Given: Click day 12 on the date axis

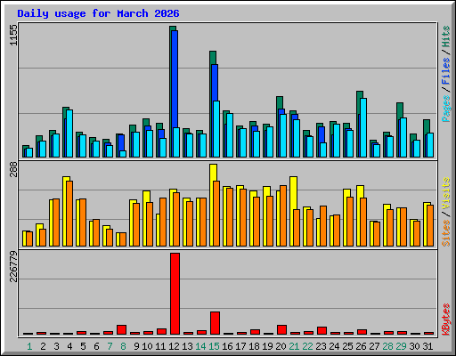Looking at the screenshot, I should pos(174,346).
